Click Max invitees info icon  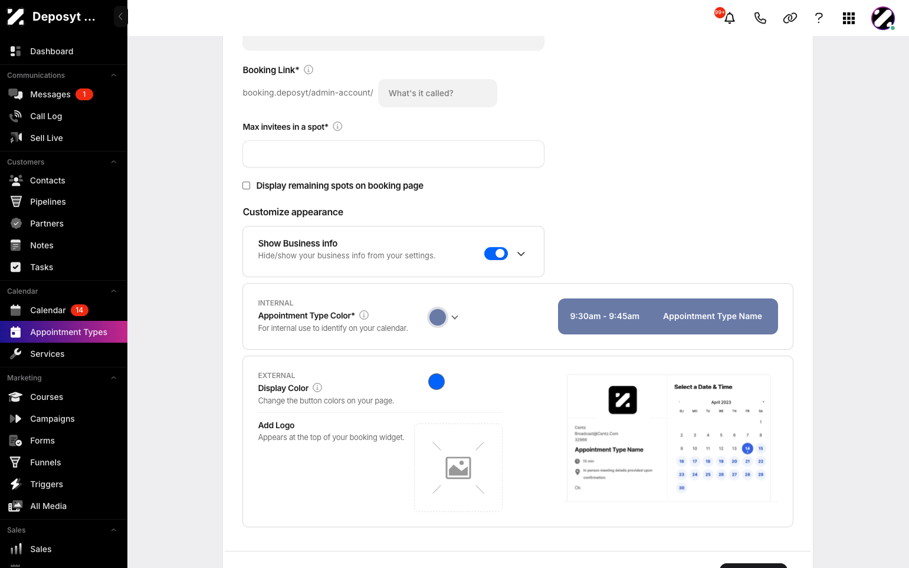point(337,126)
